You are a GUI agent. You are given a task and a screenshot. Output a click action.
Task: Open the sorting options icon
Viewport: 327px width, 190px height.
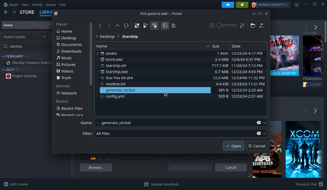(x=174, y=26)
